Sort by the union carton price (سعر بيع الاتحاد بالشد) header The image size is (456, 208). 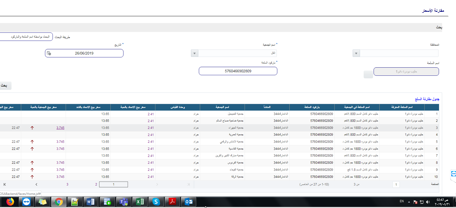click(x=88, y=107)
